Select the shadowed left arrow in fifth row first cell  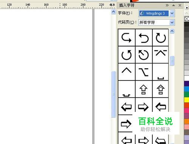point(127,106)
